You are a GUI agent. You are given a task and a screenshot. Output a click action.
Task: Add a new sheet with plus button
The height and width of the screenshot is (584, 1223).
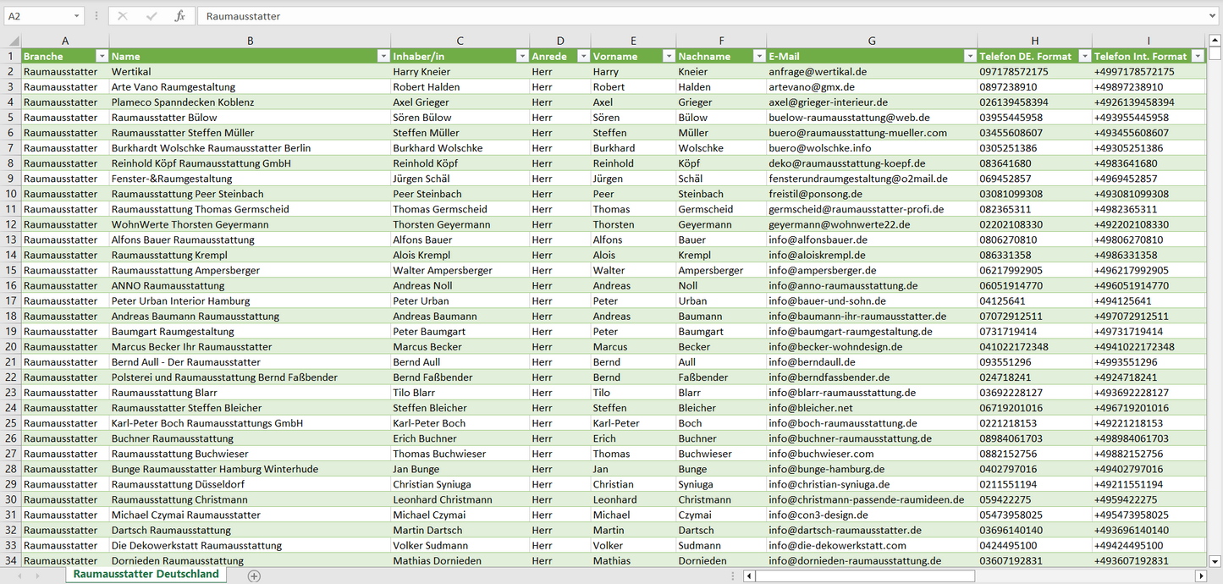pos(254,576)
